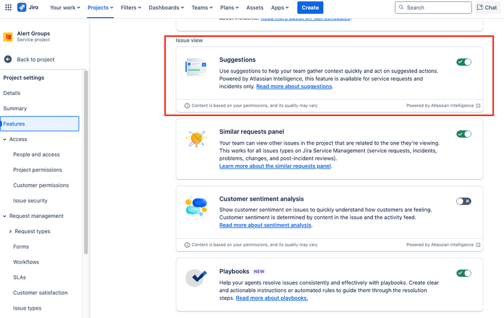Open the Filters dropdown
504x318 pixels.
(131, 8)
